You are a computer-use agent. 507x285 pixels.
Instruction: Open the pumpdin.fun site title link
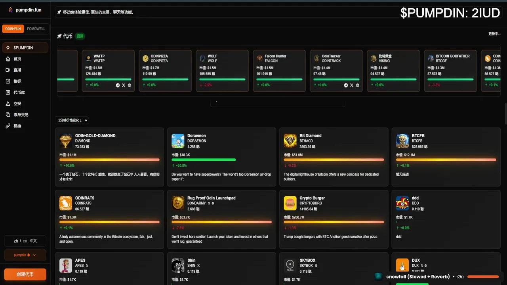(29, 10)
